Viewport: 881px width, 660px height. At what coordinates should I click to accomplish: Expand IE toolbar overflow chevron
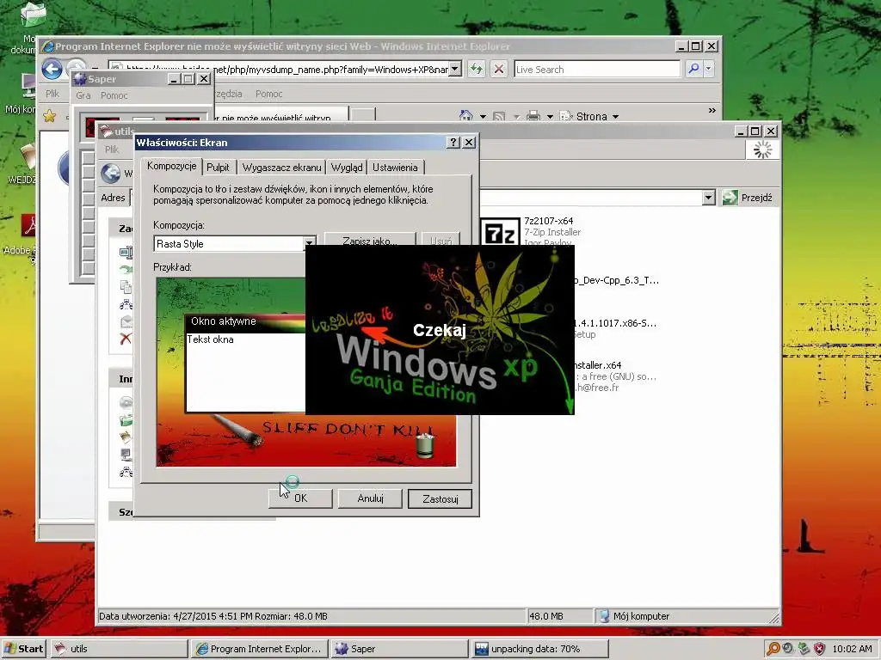click(x=712, y=111)
